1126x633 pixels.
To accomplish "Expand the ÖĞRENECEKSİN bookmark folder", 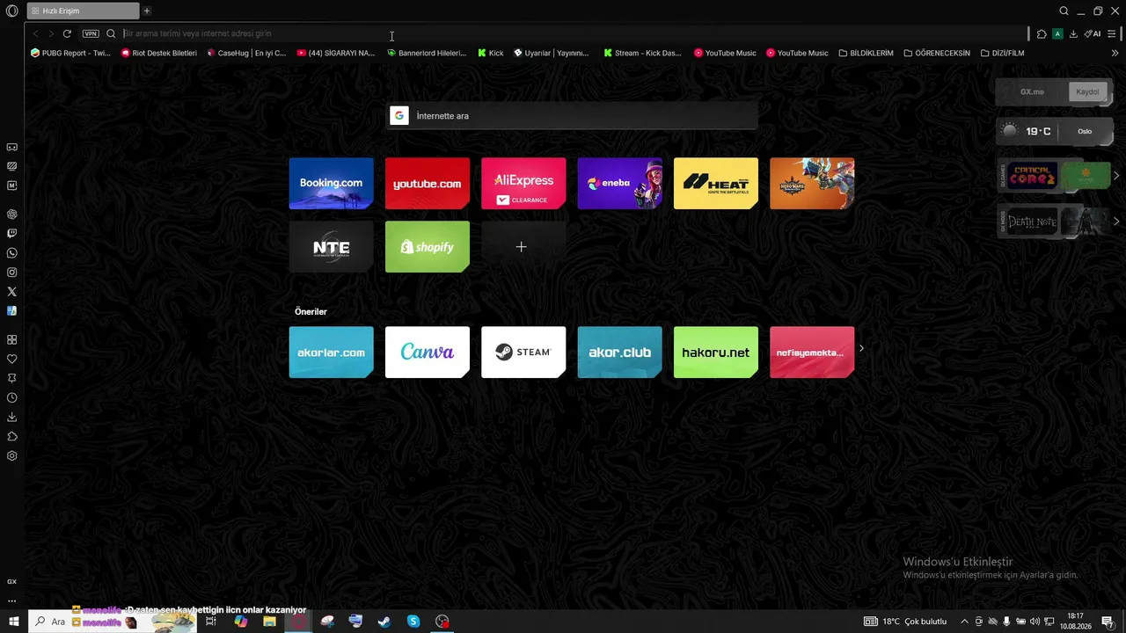I will pos(937,53).
